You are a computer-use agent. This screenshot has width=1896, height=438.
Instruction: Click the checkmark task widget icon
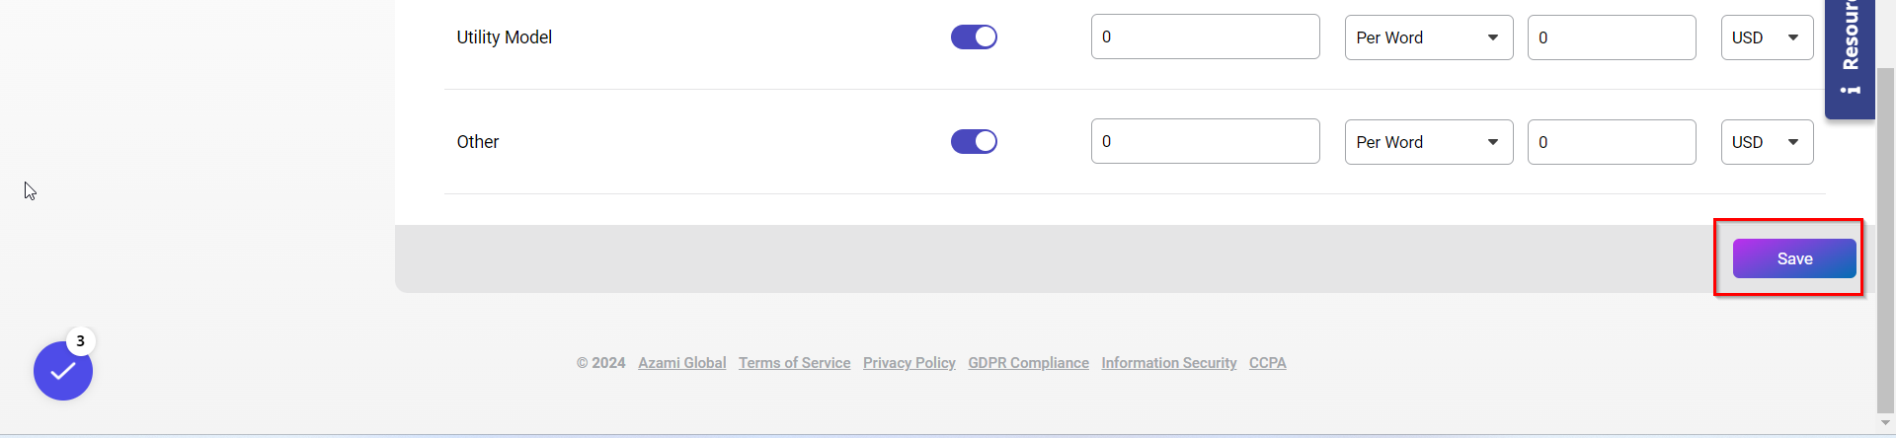[x=63, y=371]
